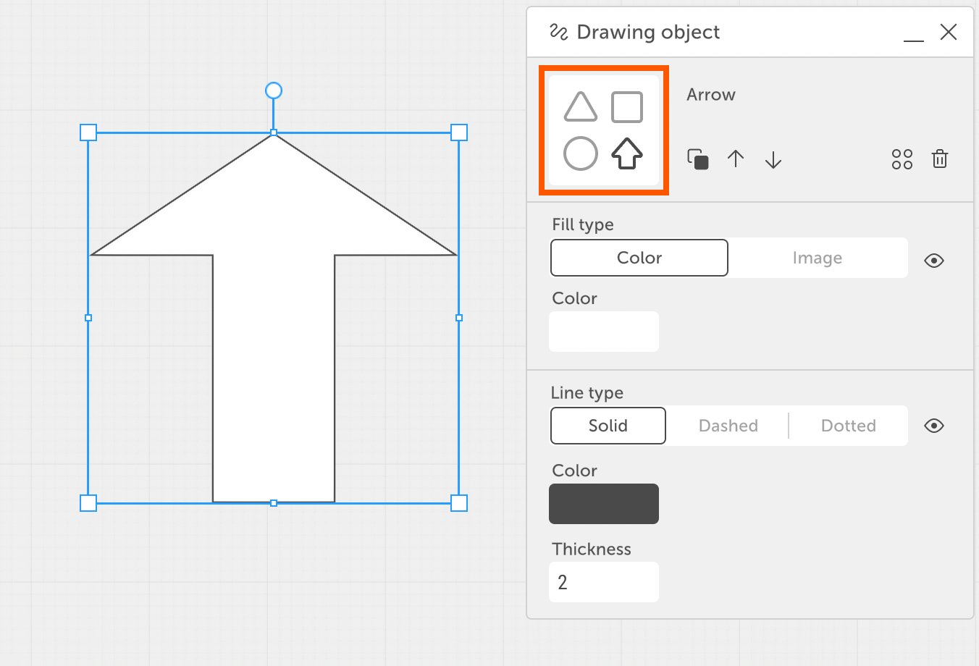Click the white arrow shape on canvas
The image size is (979, 666).
274,319
